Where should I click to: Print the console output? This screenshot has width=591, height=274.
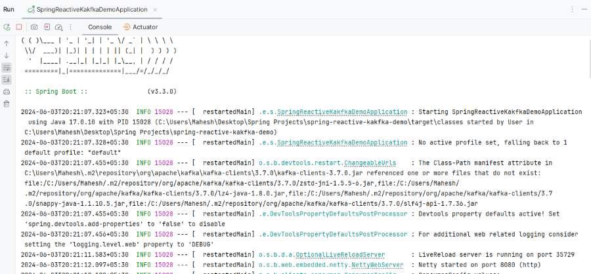(7, 92)
